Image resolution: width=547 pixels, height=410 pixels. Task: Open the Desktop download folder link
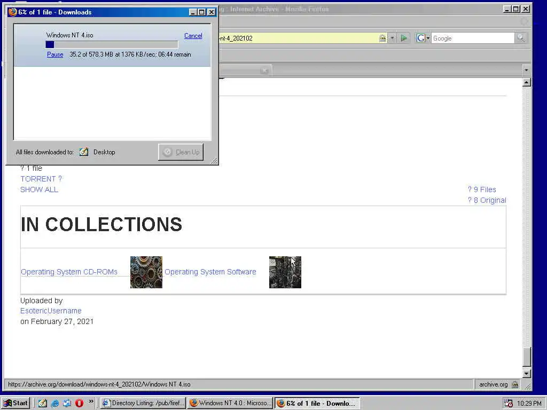click(104, 152)
